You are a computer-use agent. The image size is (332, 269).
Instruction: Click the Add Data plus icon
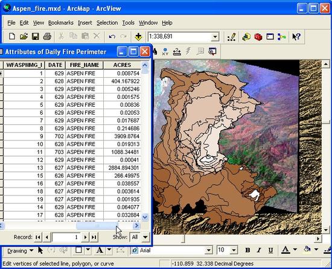(x=138, y=37)
